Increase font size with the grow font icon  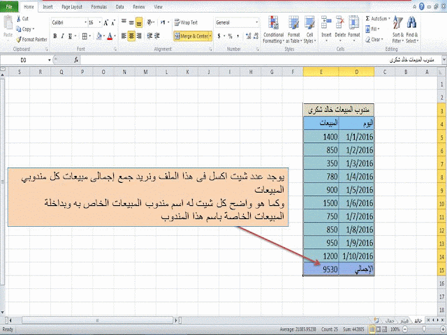point(105,22)
